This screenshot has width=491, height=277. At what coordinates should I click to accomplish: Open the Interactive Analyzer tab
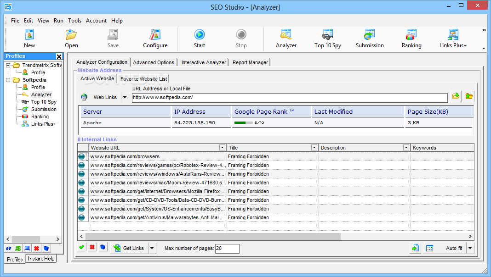(x=204, y=62)
